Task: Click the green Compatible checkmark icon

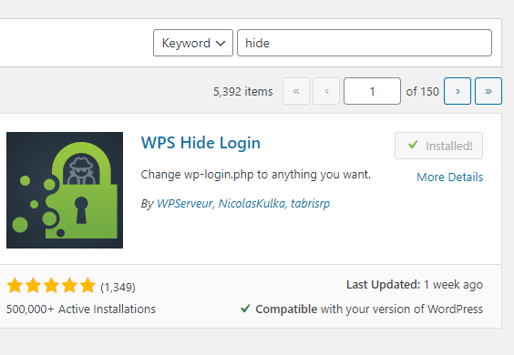Action: coord(245,309)
